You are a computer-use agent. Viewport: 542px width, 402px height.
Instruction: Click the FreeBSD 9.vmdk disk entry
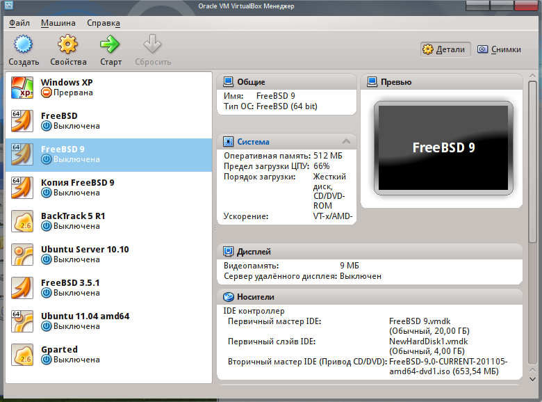pyautogui.click(x=429, y=326)
